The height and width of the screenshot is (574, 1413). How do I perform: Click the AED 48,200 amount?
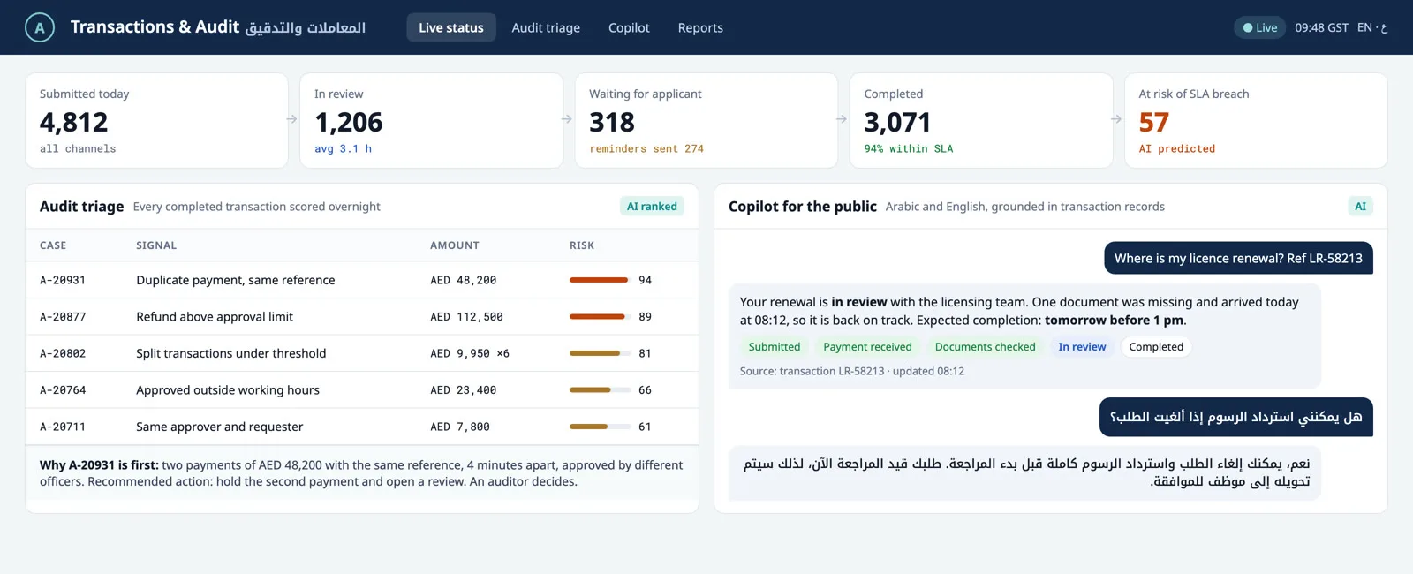[464, 280]
